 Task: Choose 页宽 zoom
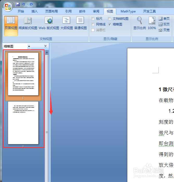tap(164, 30)
